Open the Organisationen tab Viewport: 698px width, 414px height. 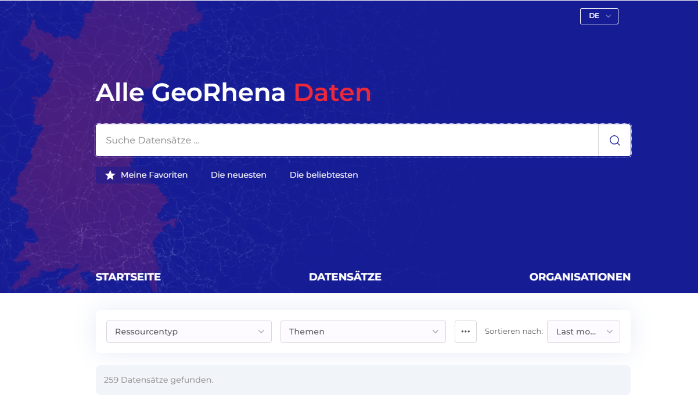coord(580,277)
